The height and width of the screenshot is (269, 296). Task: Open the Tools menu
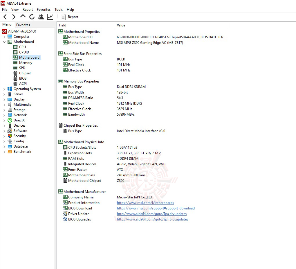pos(59,10)
